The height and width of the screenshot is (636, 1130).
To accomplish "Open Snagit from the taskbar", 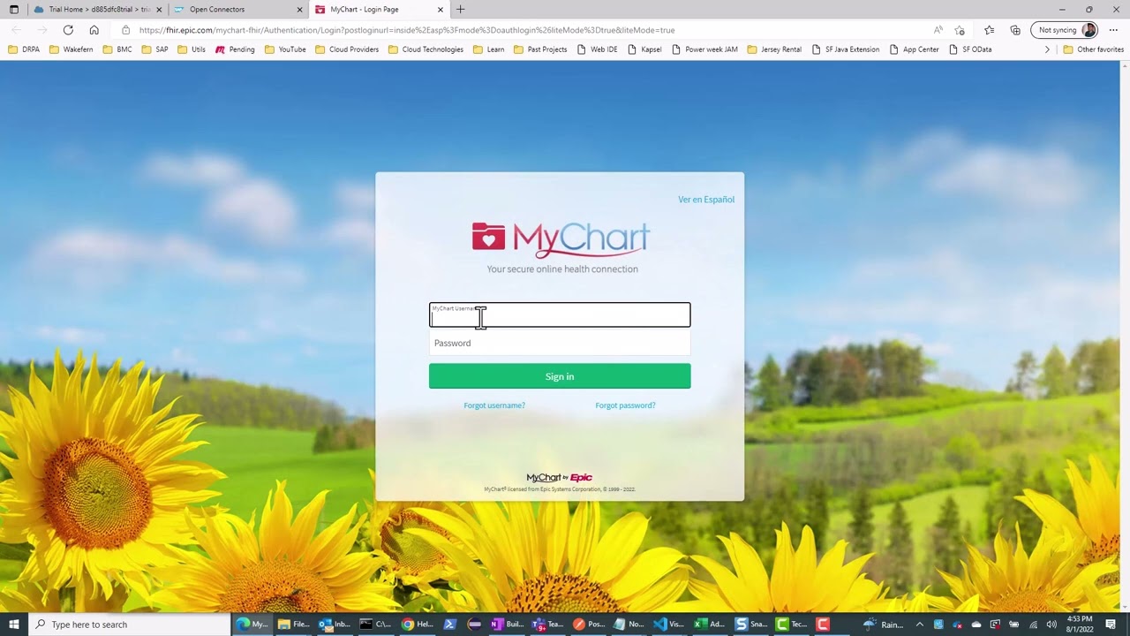I will click(x=750, y=625).
